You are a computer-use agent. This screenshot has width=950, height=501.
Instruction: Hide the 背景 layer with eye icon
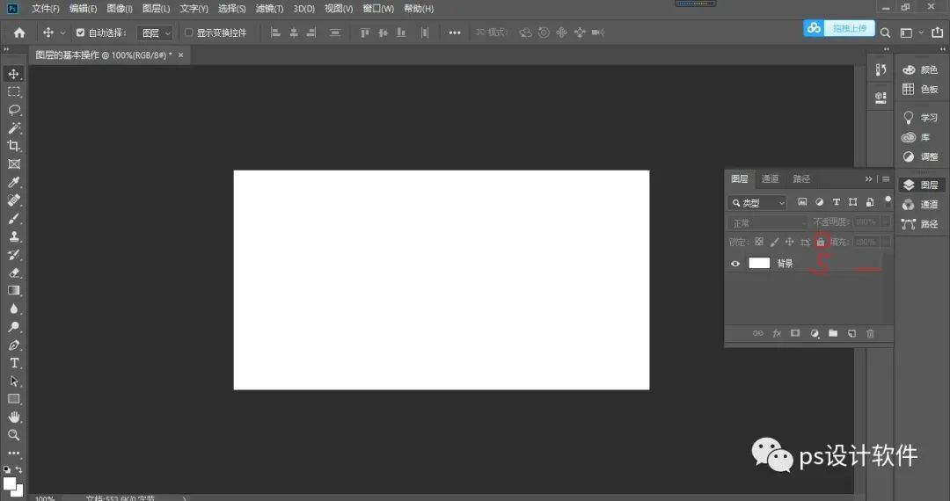[x=734, y=263]
